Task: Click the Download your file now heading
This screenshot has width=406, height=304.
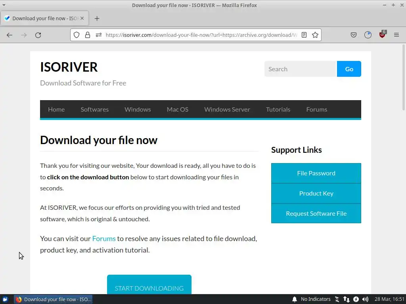Action: pyautogui.click(x=99, y=140)
